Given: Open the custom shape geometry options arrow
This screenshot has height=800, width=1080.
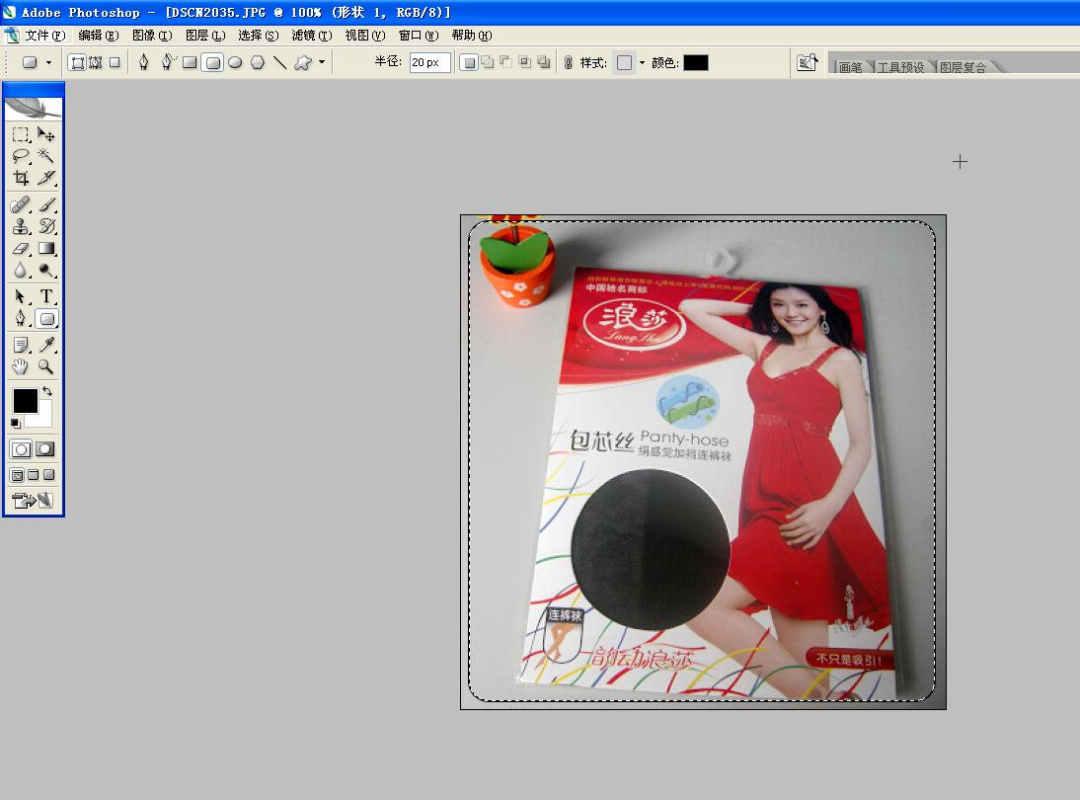Looking at the screenshot, I should tap(322, 62).
